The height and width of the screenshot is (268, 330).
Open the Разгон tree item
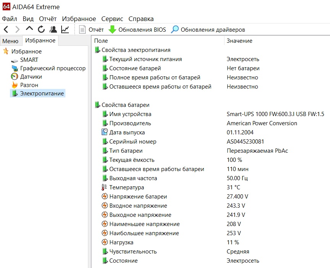(x=29, y=85)
